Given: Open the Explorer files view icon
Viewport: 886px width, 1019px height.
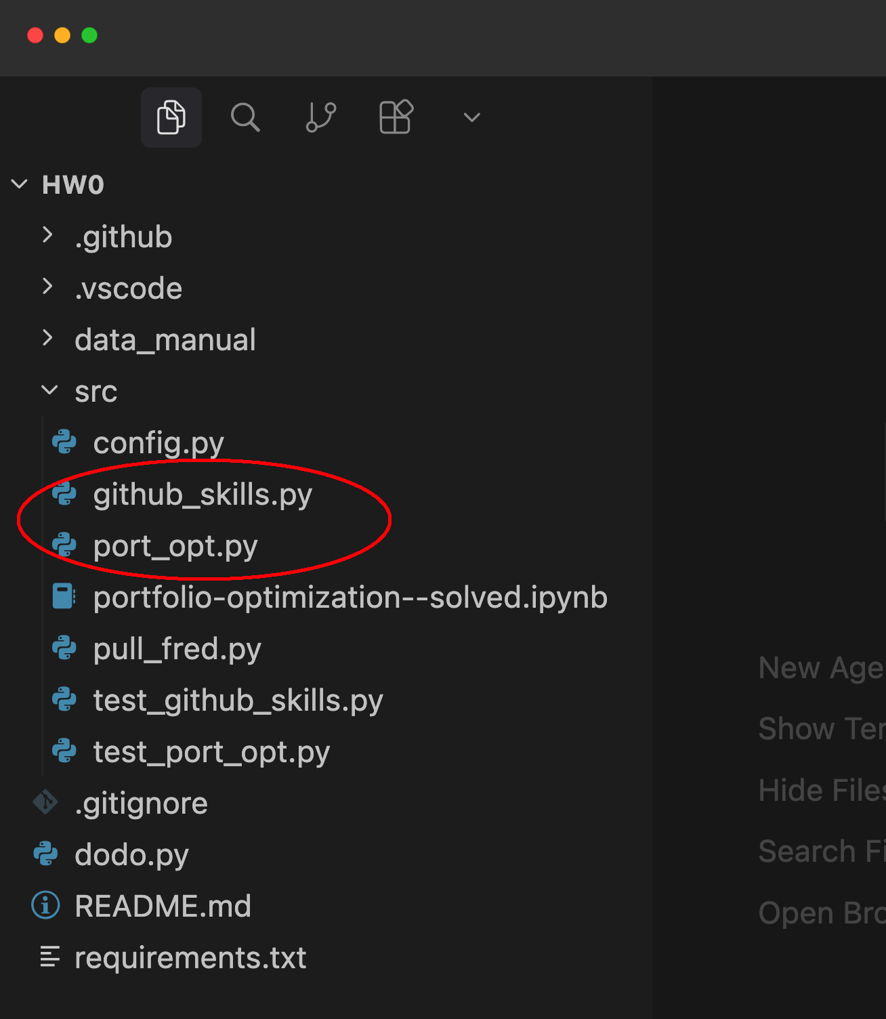Looking at the screenshot, I should [x=171, y=117].
